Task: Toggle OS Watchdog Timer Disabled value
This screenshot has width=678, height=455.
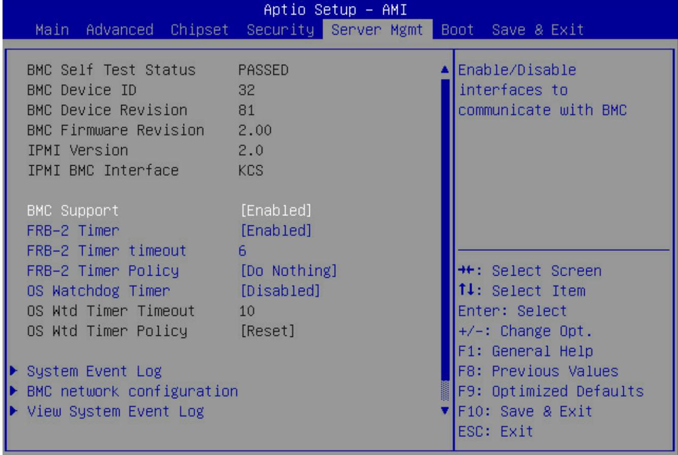Action: 280,291
